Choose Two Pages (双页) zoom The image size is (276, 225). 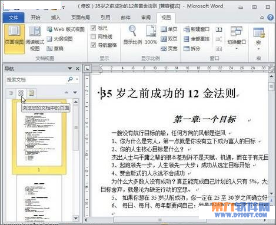(169, 39)
